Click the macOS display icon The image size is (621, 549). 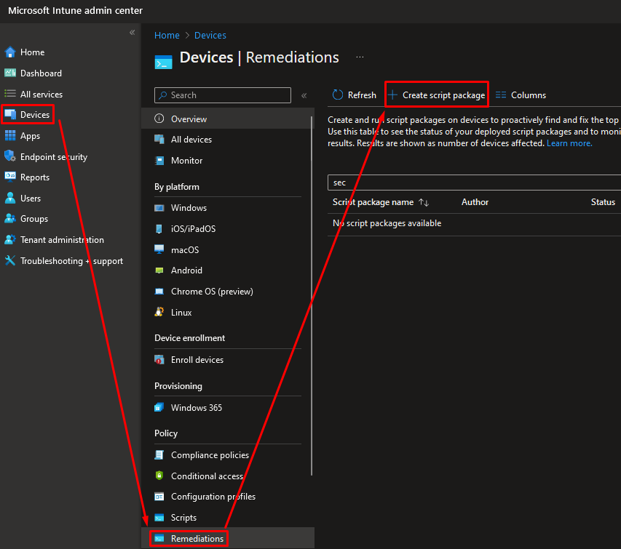(x=159, y=249)
